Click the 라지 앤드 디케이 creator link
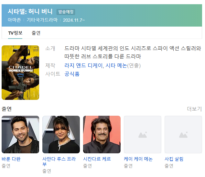The width and height of the screenshot is (205, 177). pyautogui.click(x=83, y=65)
